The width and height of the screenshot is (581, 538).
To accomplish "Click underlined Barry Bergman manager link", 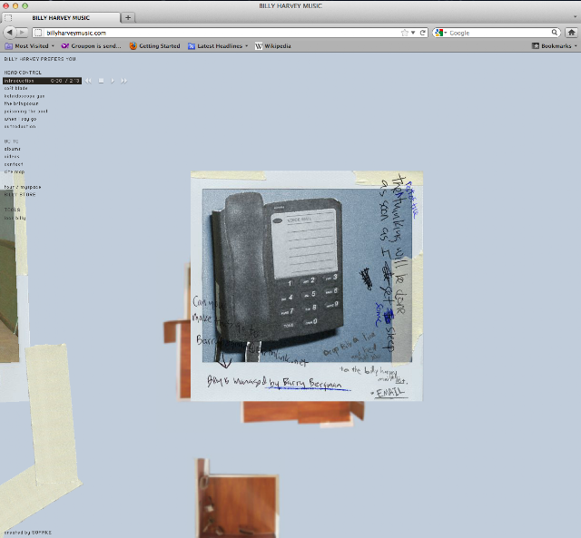I will coord(310,383).
